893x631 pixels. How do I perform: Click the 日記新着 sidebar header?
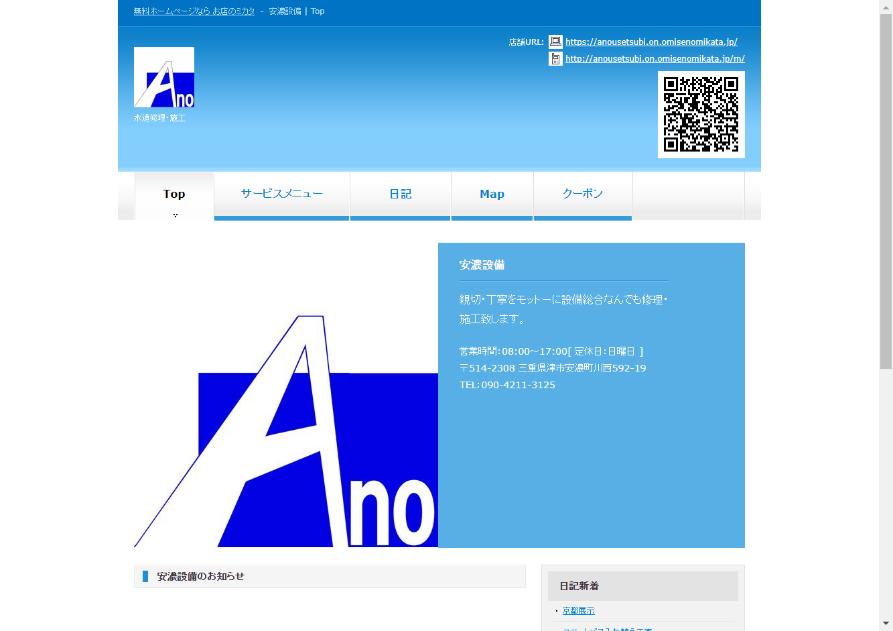(579, 586)
